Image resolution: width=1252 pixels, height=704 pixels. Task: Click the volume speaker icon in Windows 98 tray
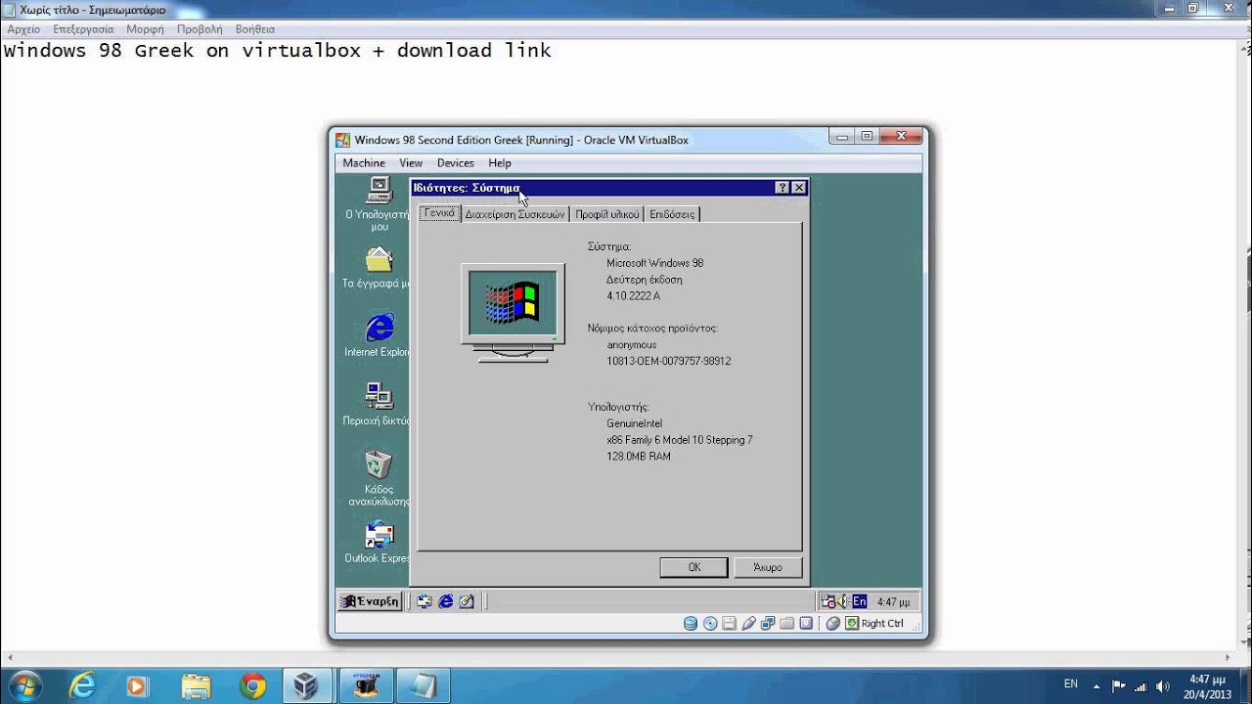click(x=842, y=601)
